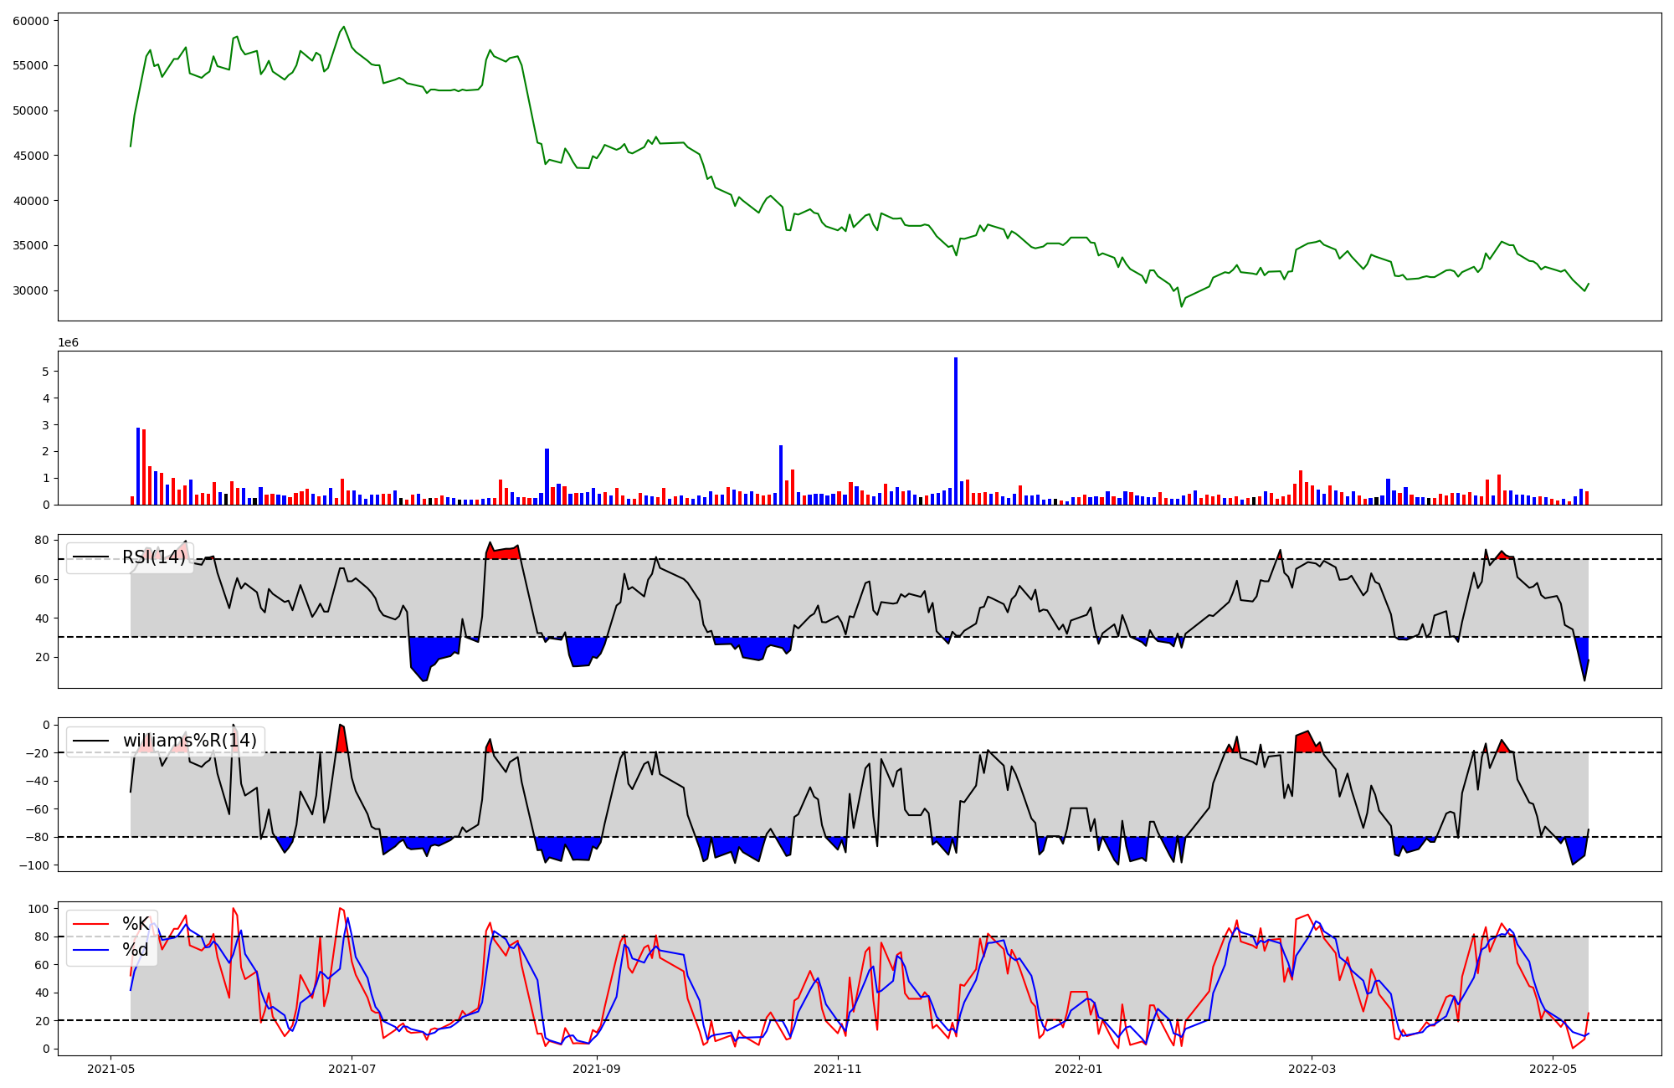1674x1088 pixels.
Task: Click the 2021-07 x-axis date label
Action: pos(352,1069)
